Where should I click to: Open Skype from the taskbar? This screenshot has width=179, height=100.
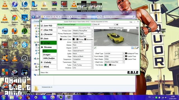(x=44, y=97)
